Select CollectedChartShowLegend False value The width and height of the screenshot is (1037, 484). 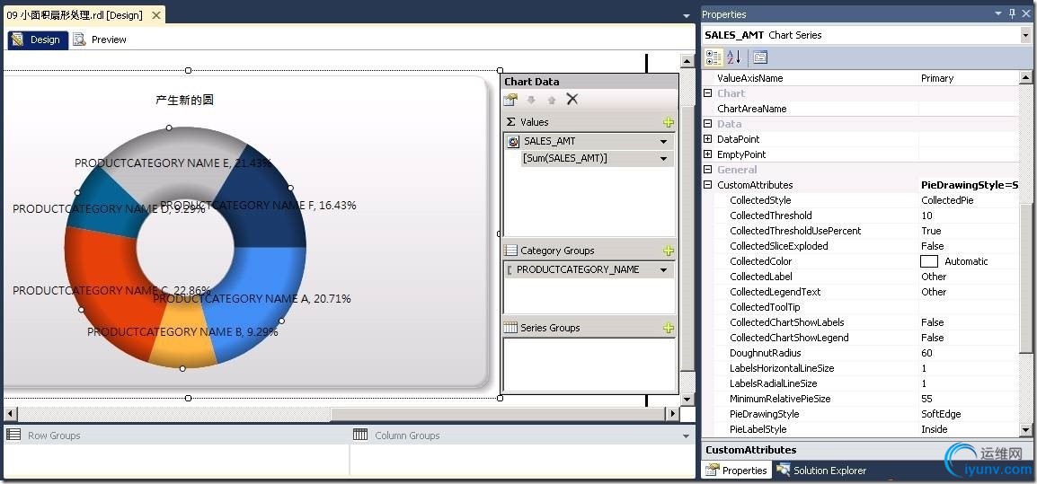pos(933,338)
